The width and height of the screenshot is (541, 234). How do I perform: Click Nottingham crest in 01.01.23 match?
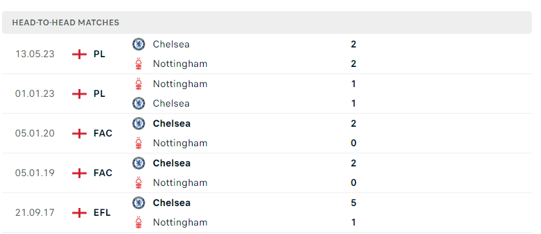139,84
